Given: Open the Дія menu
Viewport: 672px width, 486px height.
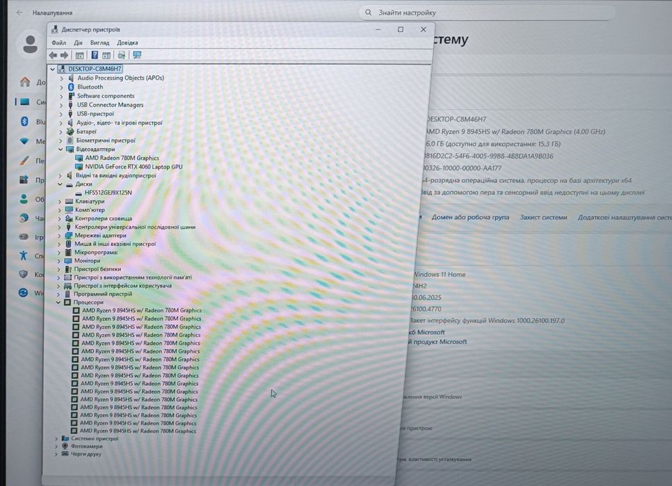Looking at the screenshot, I should point(78,43).
